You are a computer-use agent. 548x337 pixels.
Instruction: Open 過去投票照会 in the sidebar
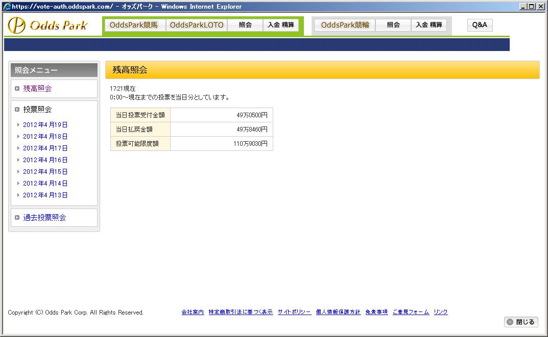coord(44,218)
